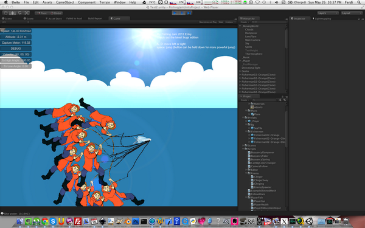Viewport: 365px width, 228px height.
Task: Select LensFlare in Hierarchy
Action: coord(251,36)
